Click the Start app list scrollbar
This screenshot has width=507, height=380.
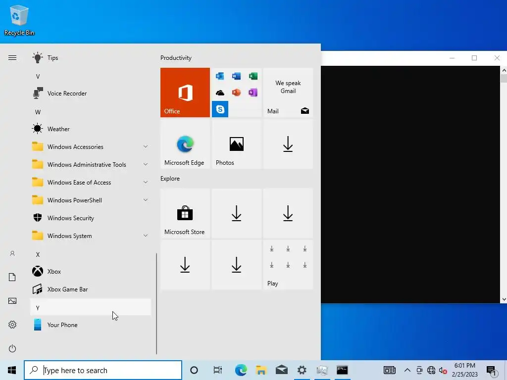[156, 304]
